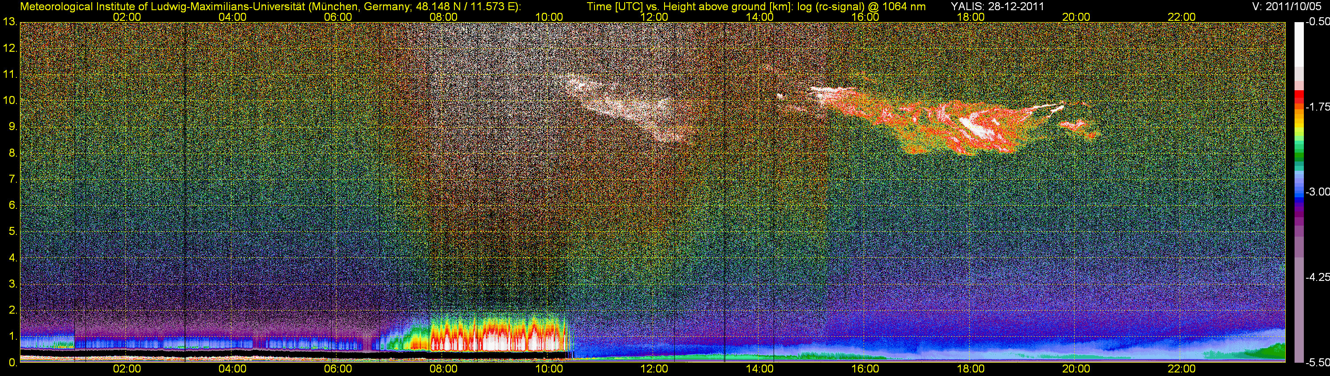
Task: Click the red-white low cloud layer near 09:00
Action: click(498, 334)
